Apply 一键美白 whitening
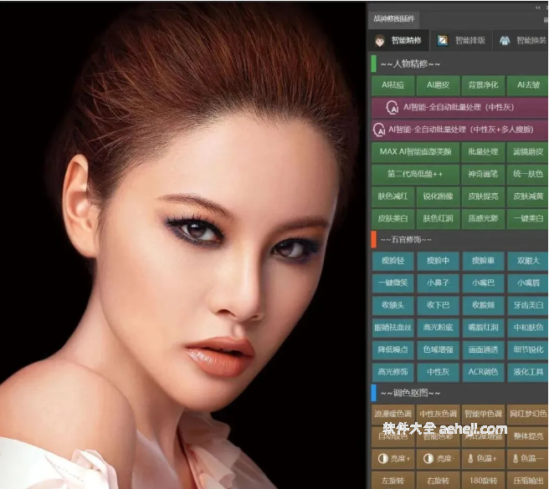Viewport: 549px width, 489px height. (527, 218)
